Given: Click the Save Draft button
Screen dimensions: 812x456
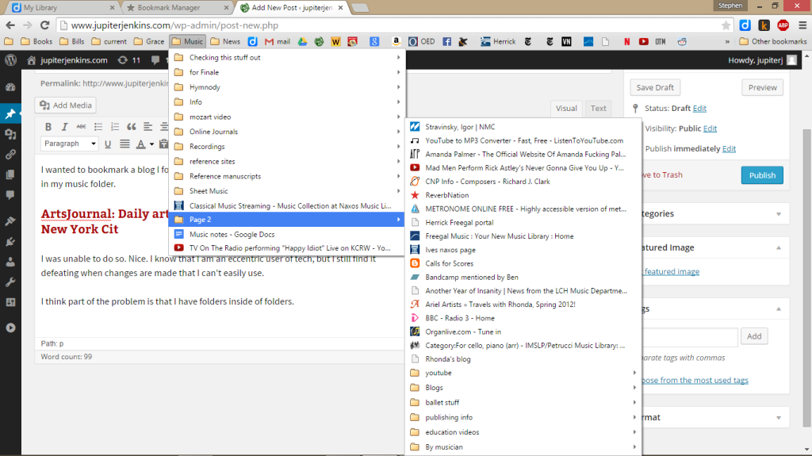Looking at the screenshot, I should [x=655, y=87].
